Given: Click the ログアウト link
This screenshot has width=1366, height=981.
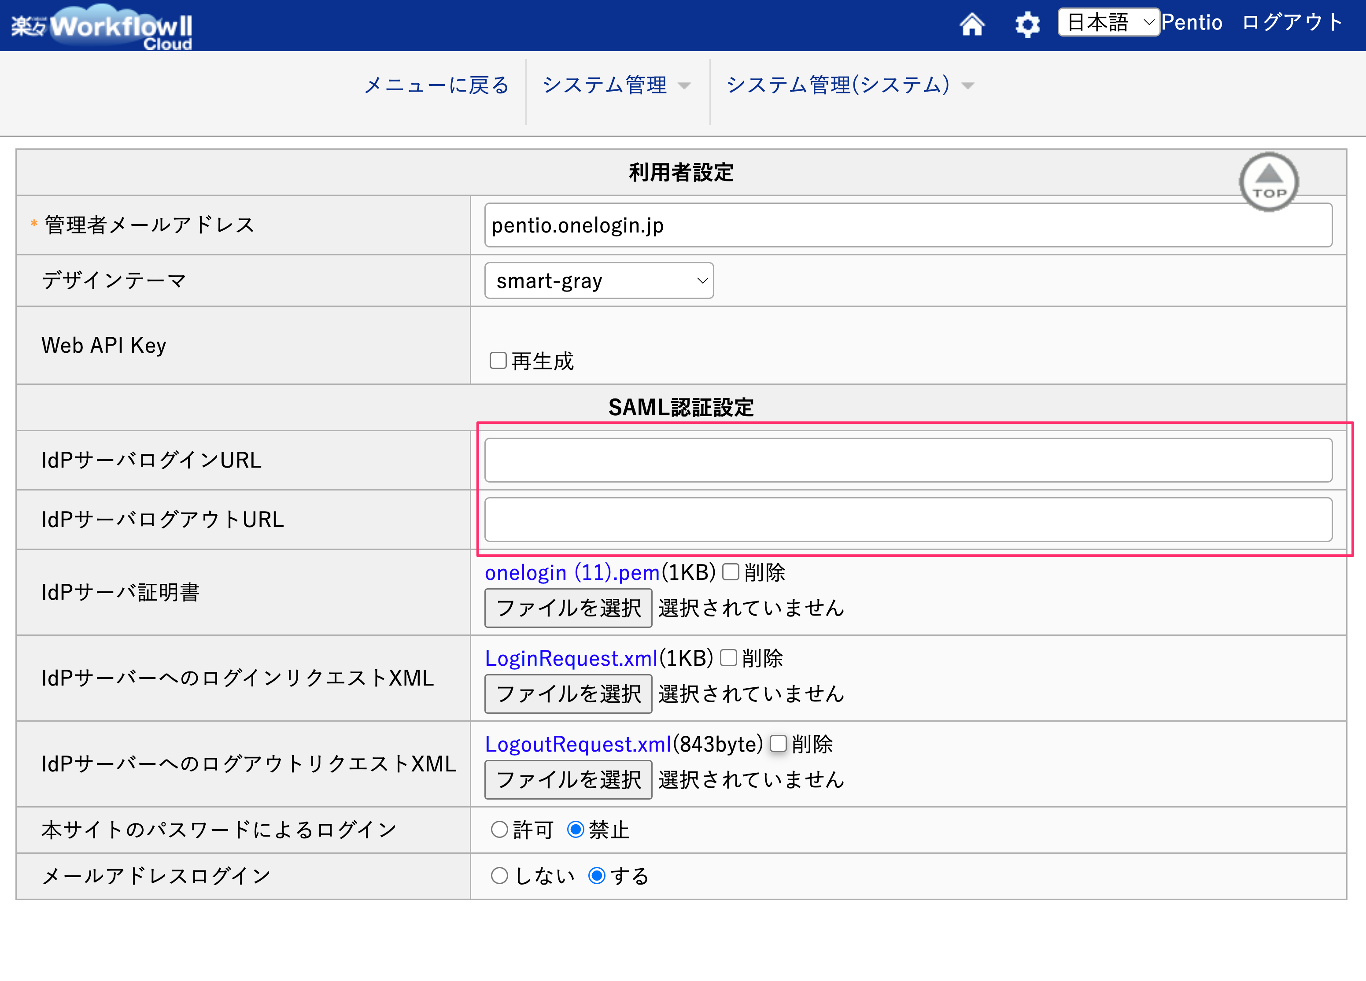Looking at the screenshot, I should pos(1292,23).
